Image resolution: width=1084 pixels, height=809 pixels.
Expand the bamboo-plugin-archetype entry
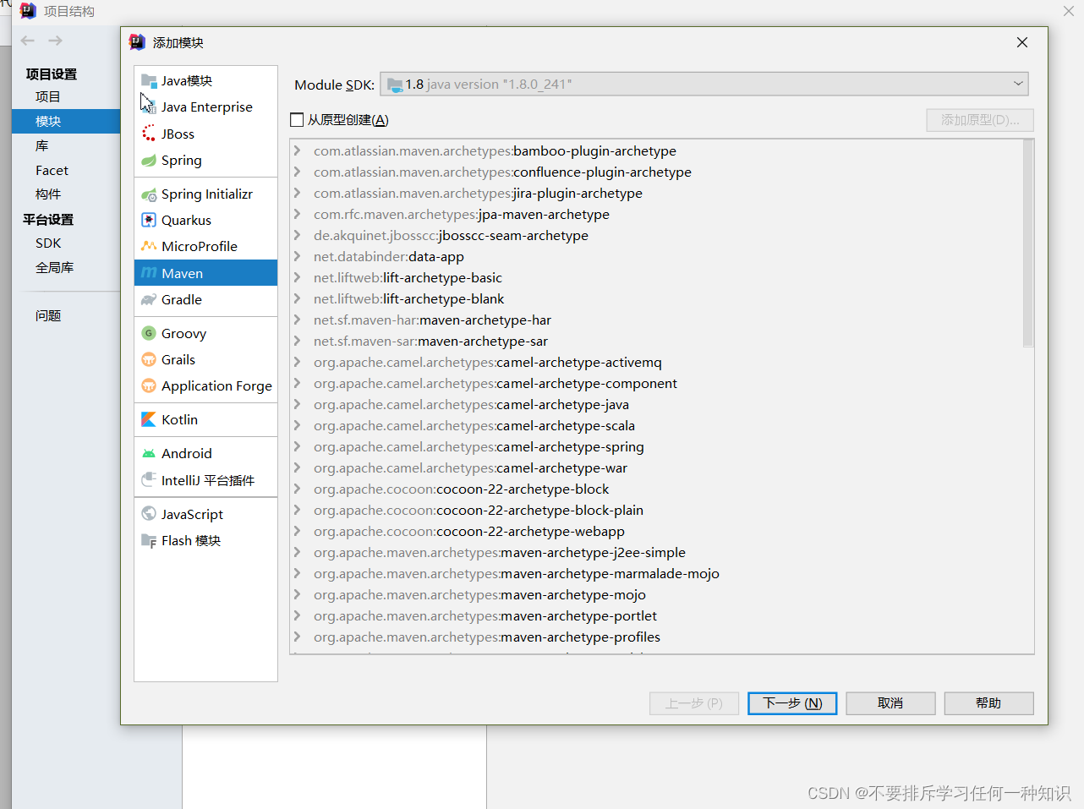(x=298, y=150)
